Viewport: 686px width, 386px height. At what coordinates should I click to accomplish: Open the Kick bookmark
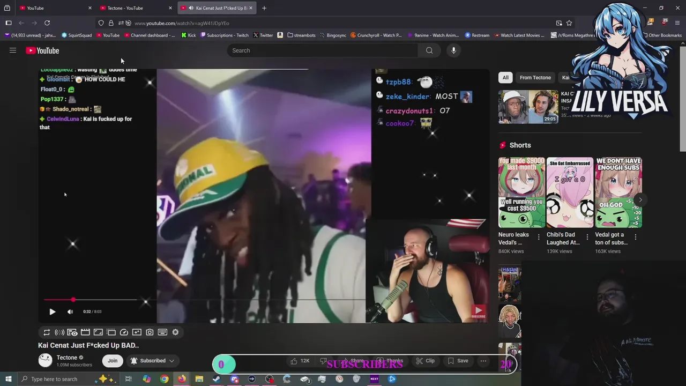click(189, 35)
